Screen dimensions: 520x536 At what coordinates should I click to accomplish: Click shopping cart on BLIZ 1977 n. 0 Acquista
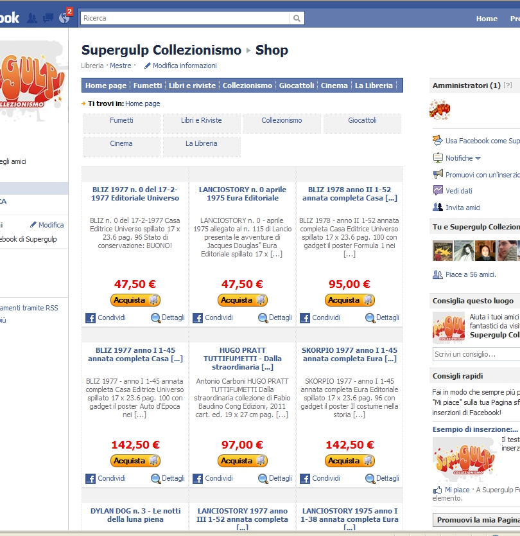(x=153, y=299)
